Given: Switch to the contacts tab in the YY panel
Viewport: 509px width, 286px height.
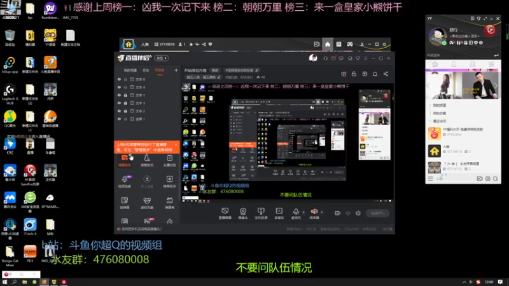Looking at the screenshot, I should coord(454,64).
